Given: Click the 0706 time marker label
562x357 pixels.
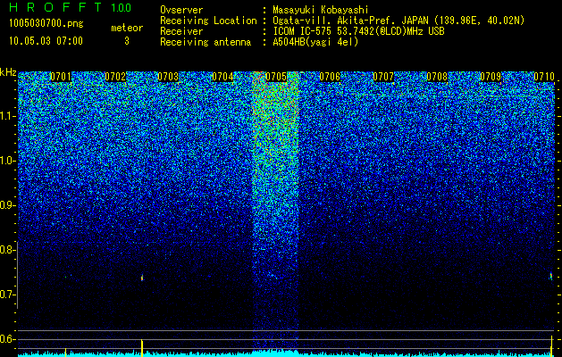Looking at the screenshot, I should click(330, 77).
